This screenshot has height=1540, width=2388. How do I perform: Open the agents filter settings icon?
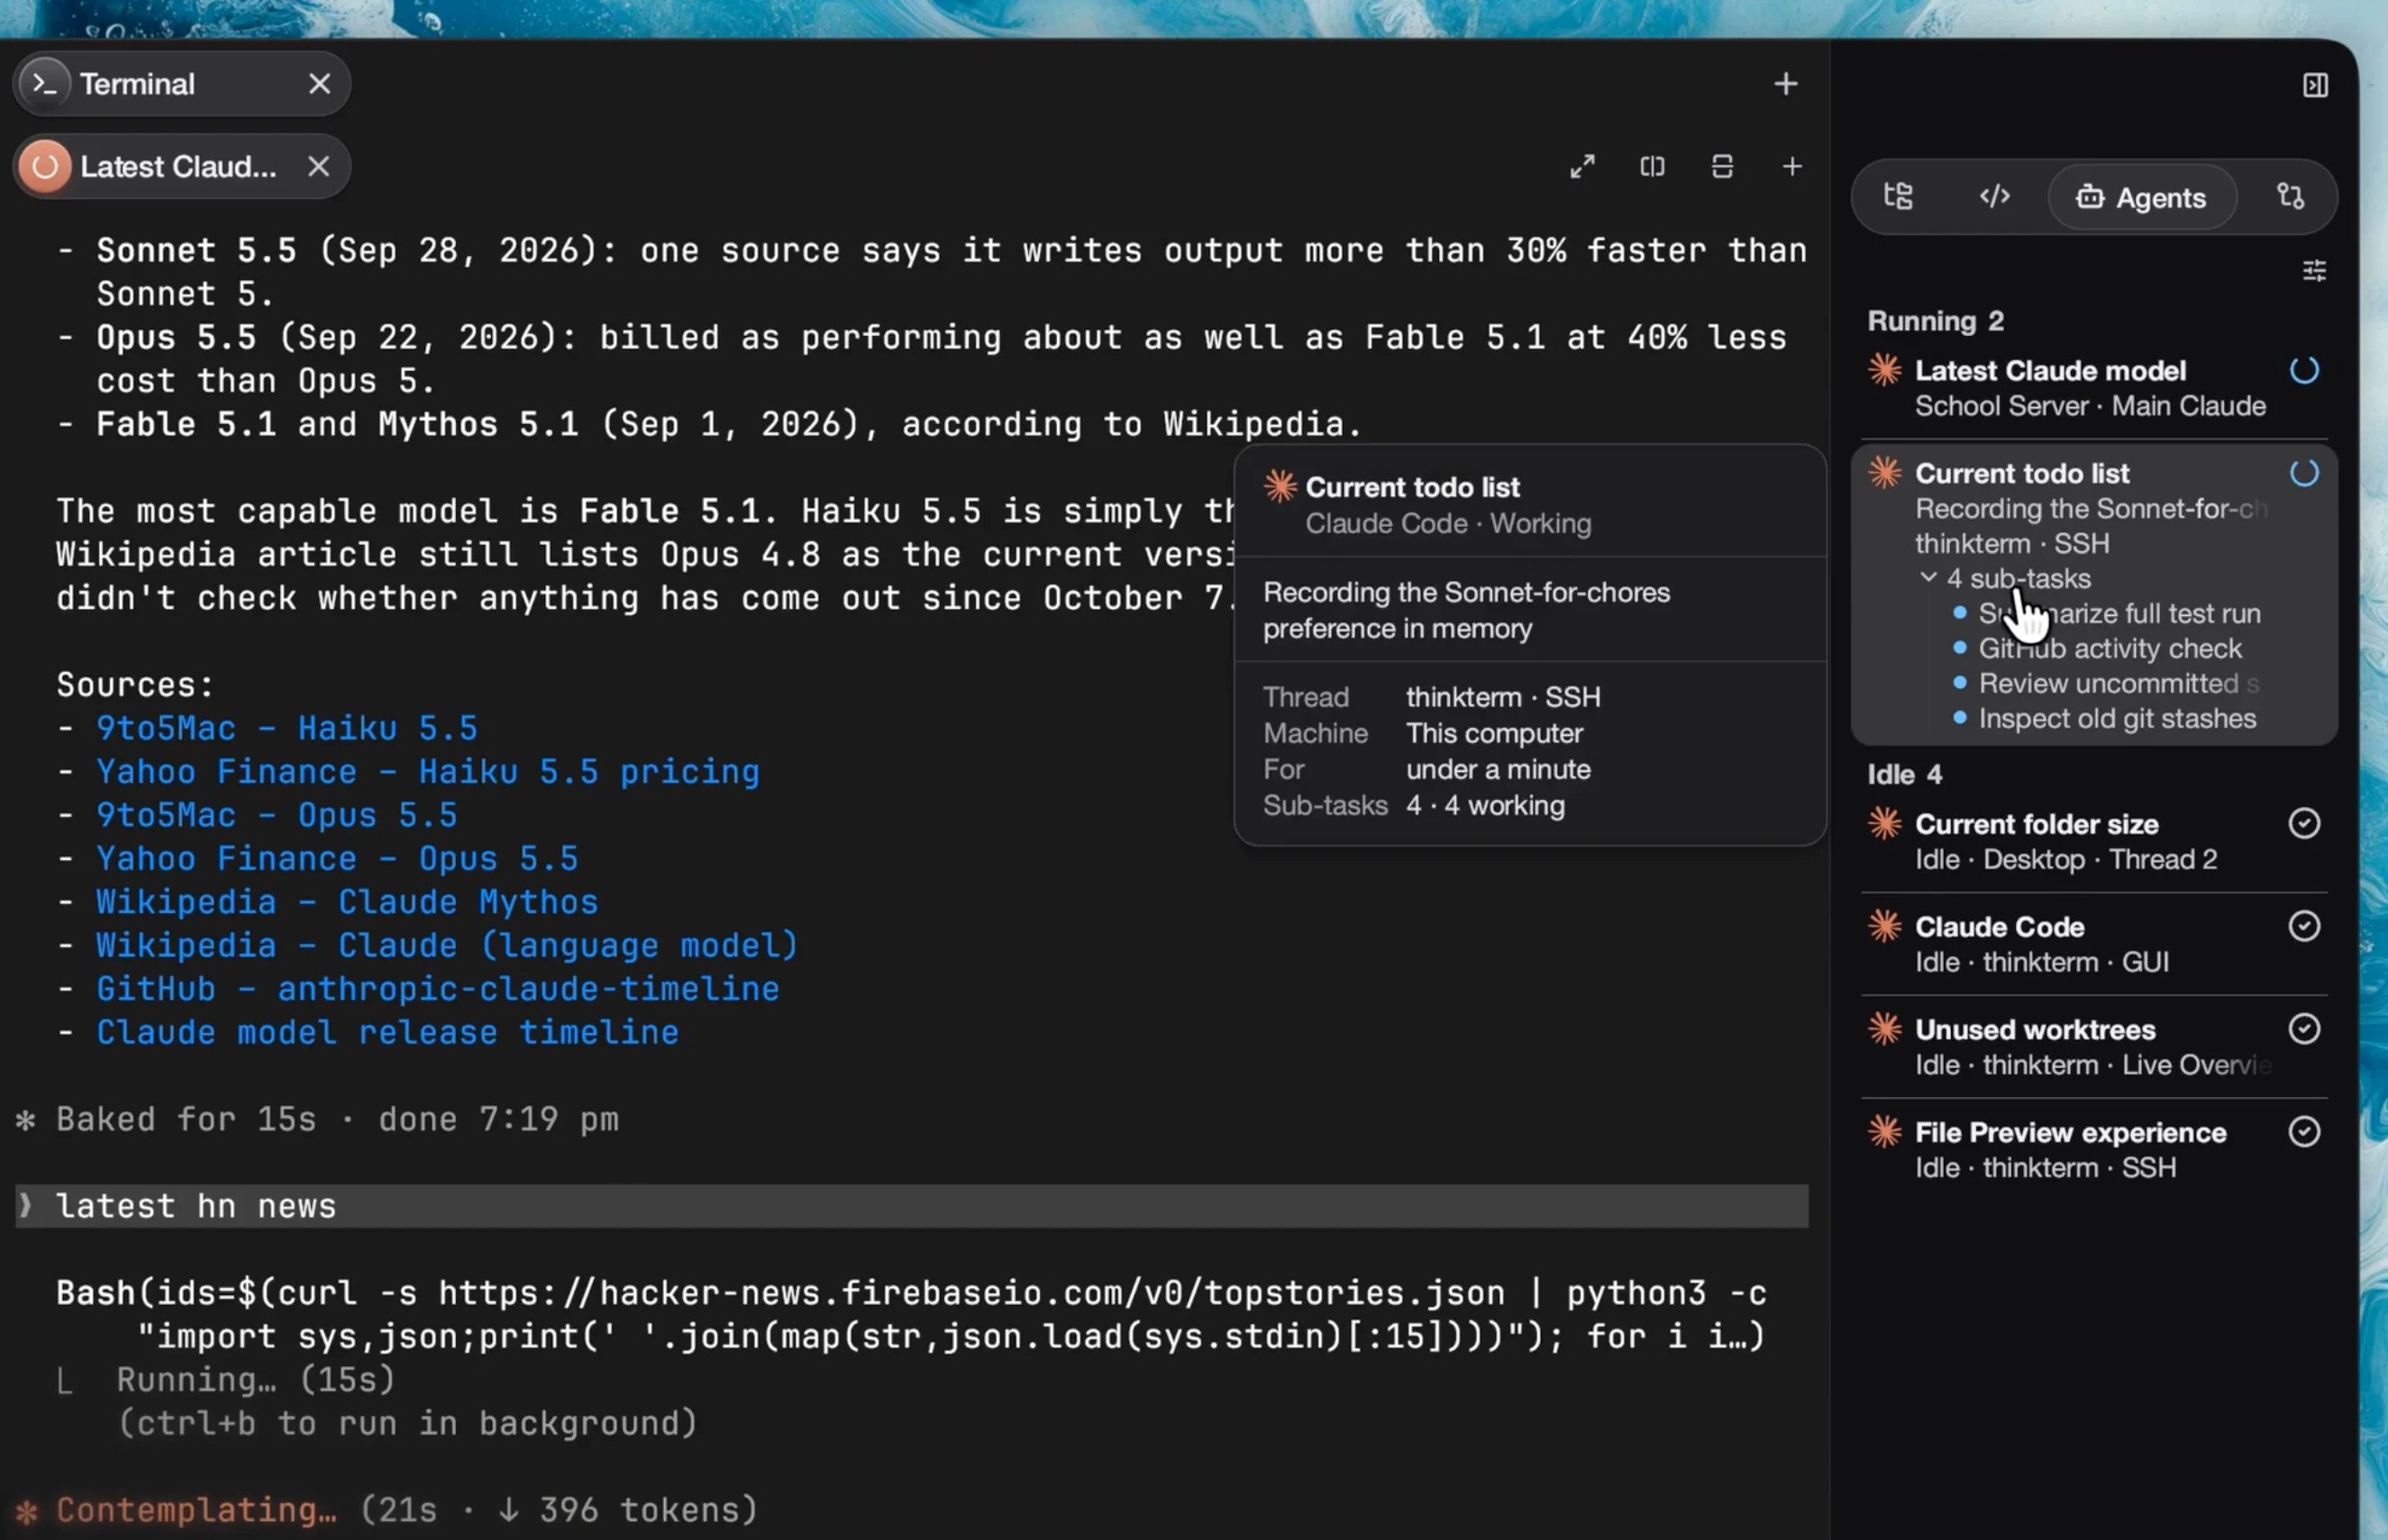point(2314,271)
